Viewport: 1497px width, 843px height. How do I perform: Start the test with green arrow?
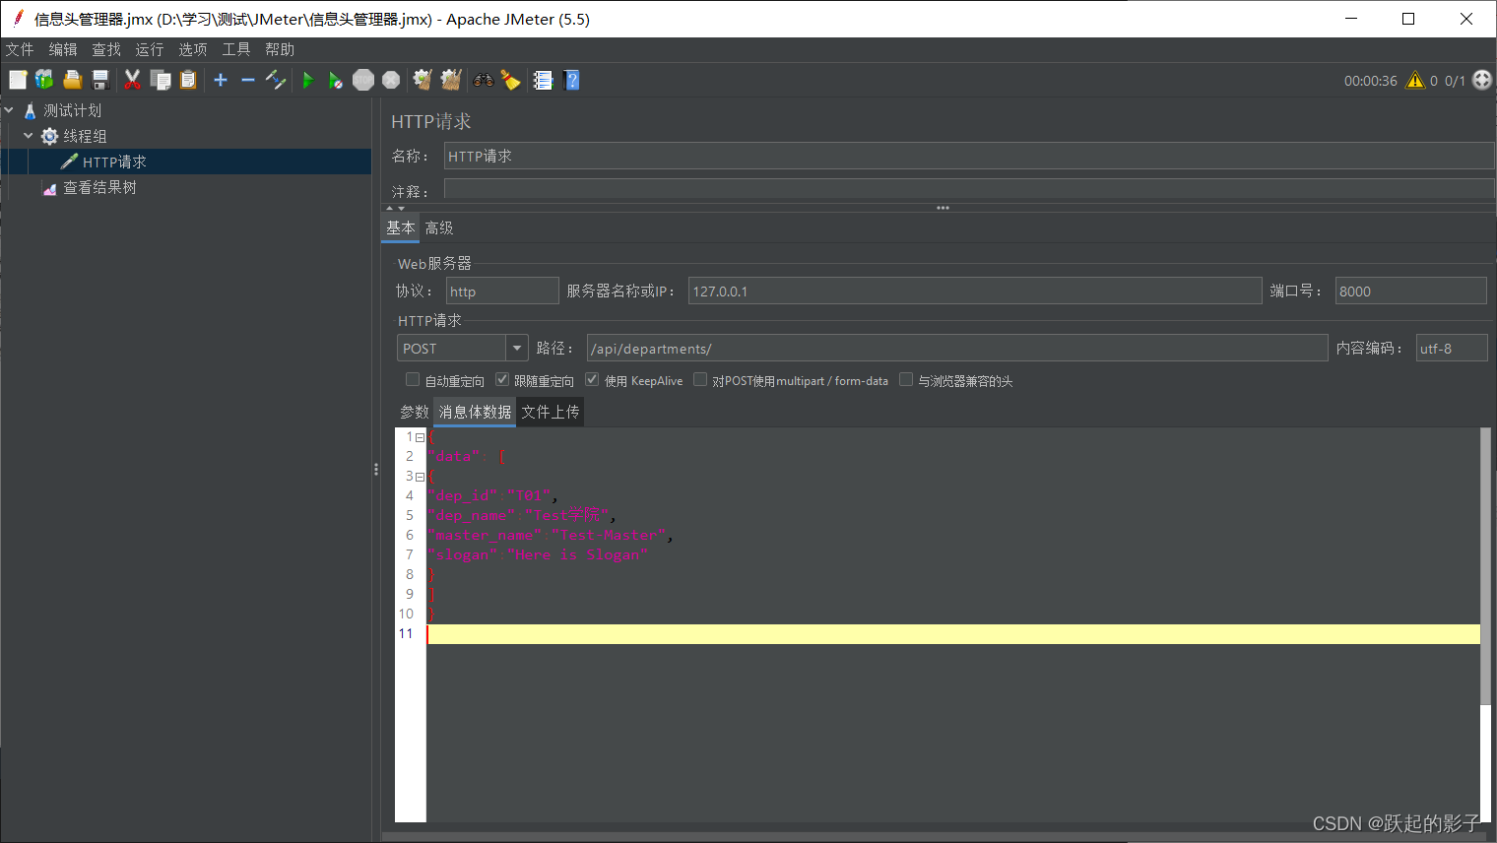pos(307,80)
